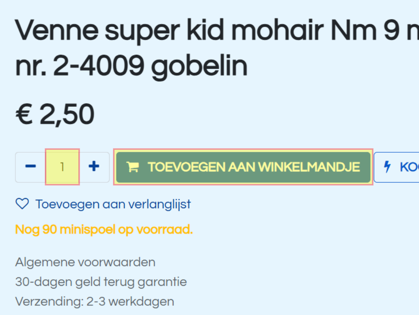Click the euro sign before the price
The height and width of the screenshot is (315, 419).
(24, 114)
